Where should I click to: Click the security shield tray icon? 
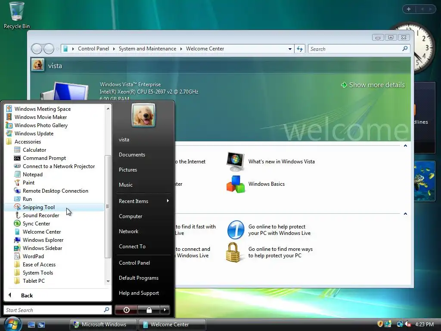click(380, 324)
